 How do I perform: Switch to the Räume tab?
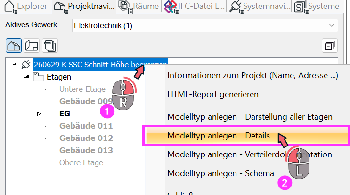click(139, 6)
